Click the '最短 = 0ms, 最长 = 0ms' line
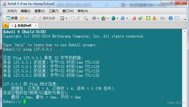Screen dimensions: 189x107 [x=46, y=97]
